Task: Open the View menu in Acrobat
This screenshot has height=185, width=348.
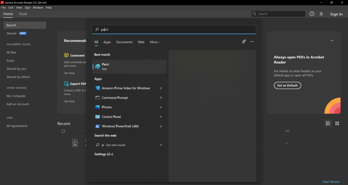Action: point(19,7)
